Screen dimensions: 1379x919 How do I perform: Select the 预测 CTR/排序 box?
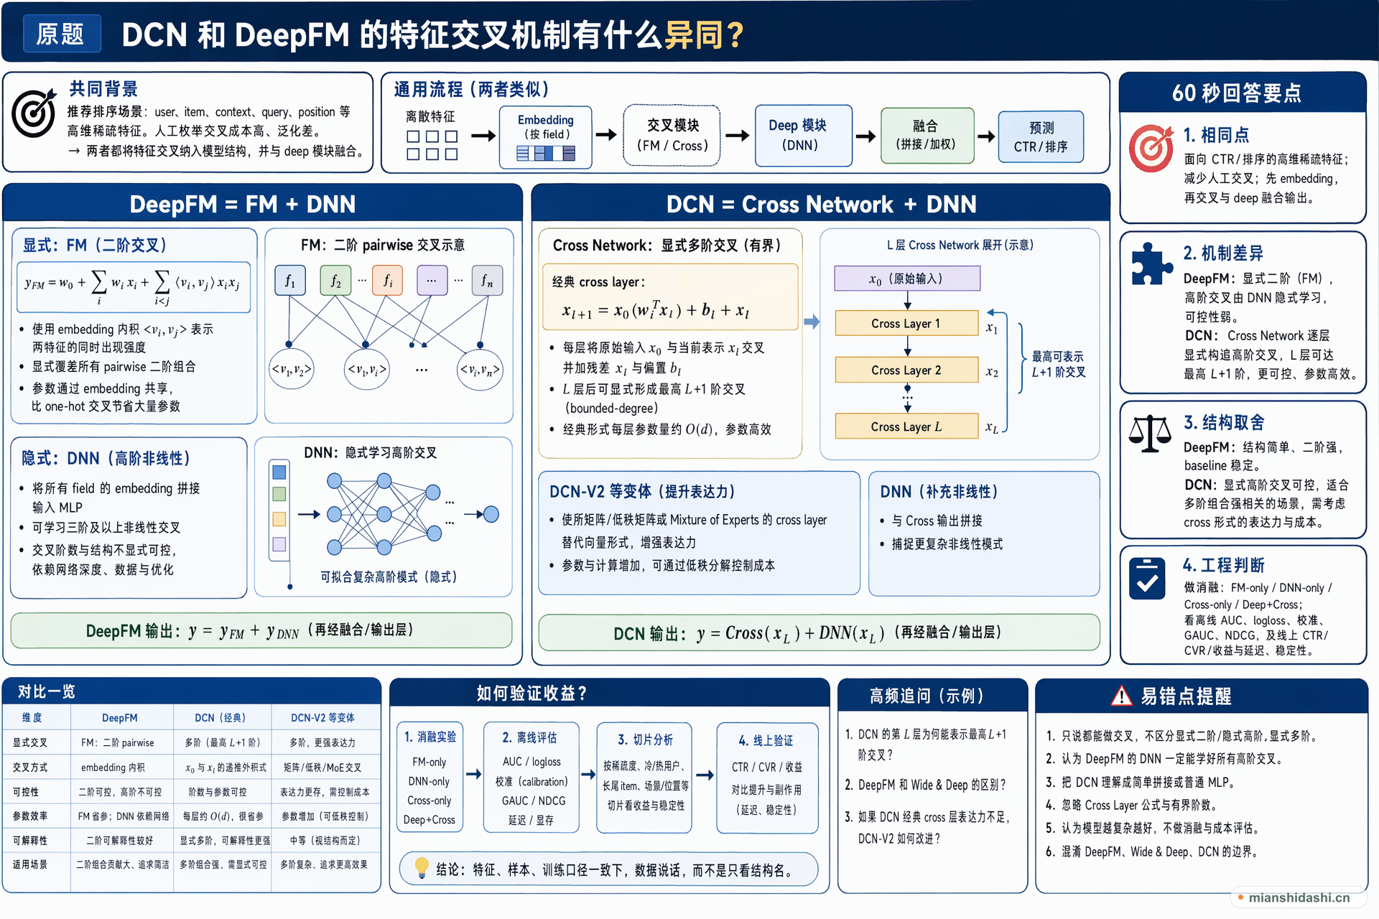1041,136
